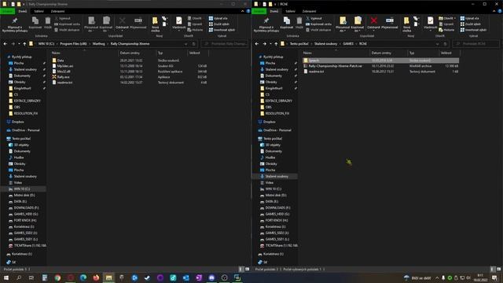The image size is (503, 283).
Task: Click Přejmenovat icon in RChE window
Action: pos(390,23)
